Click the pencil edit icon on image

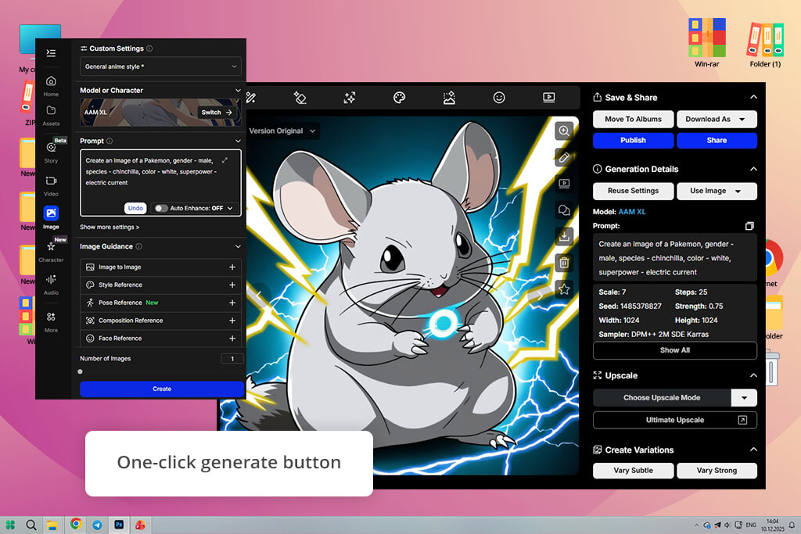point(564,157)
